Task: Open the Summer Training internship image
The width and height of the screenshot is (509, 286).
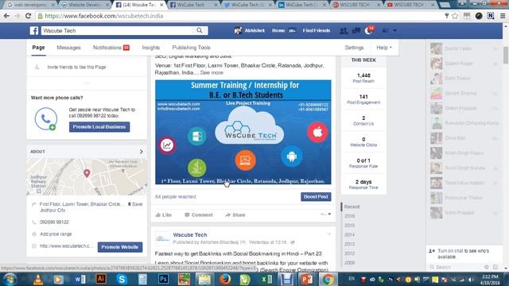Action: (243, 133)
